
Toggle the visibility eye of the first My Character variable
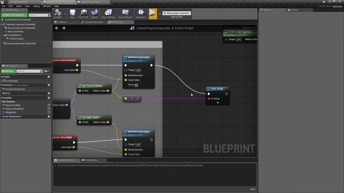(x=49, y=105)
